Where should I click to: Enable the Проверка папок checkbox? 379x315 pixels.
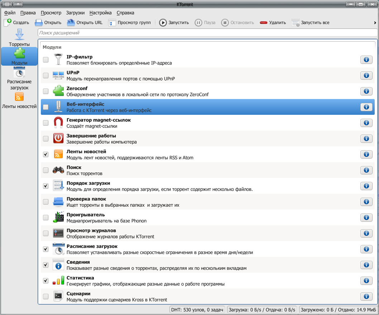[46, 202]
